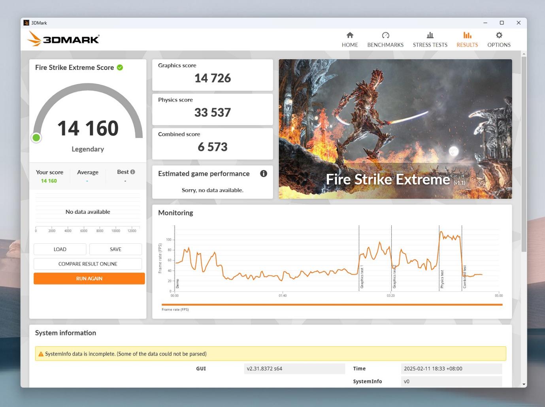Viewport: 545px width, 407px height.
Task: Open the BENCHMARKS tab
Action: [385, 40]
